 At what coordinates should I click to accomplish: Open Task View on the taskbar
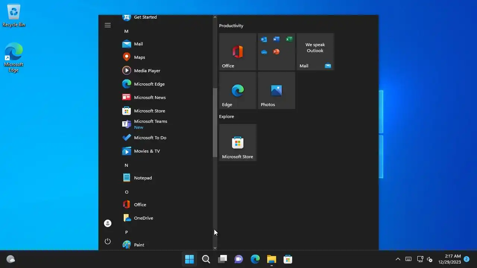click(222, 259)
